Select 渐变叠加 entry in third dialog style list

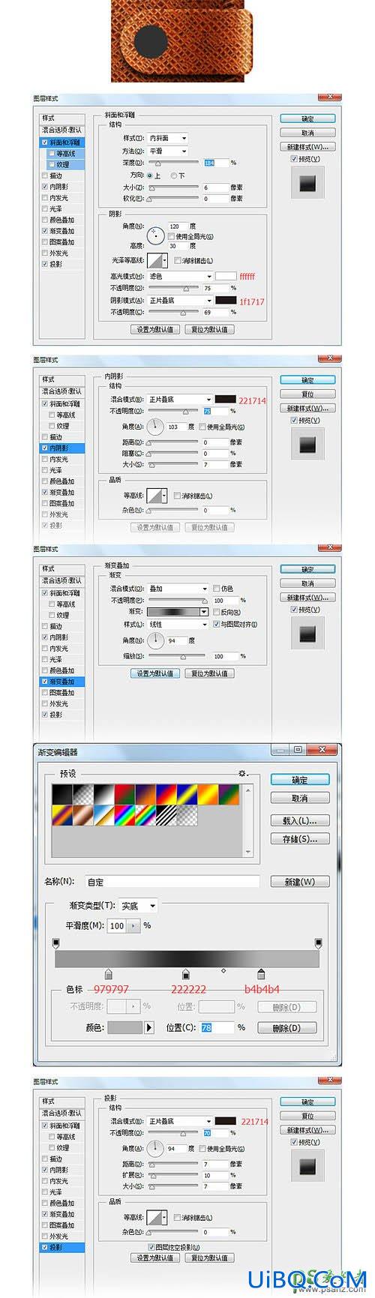[62, 682]
